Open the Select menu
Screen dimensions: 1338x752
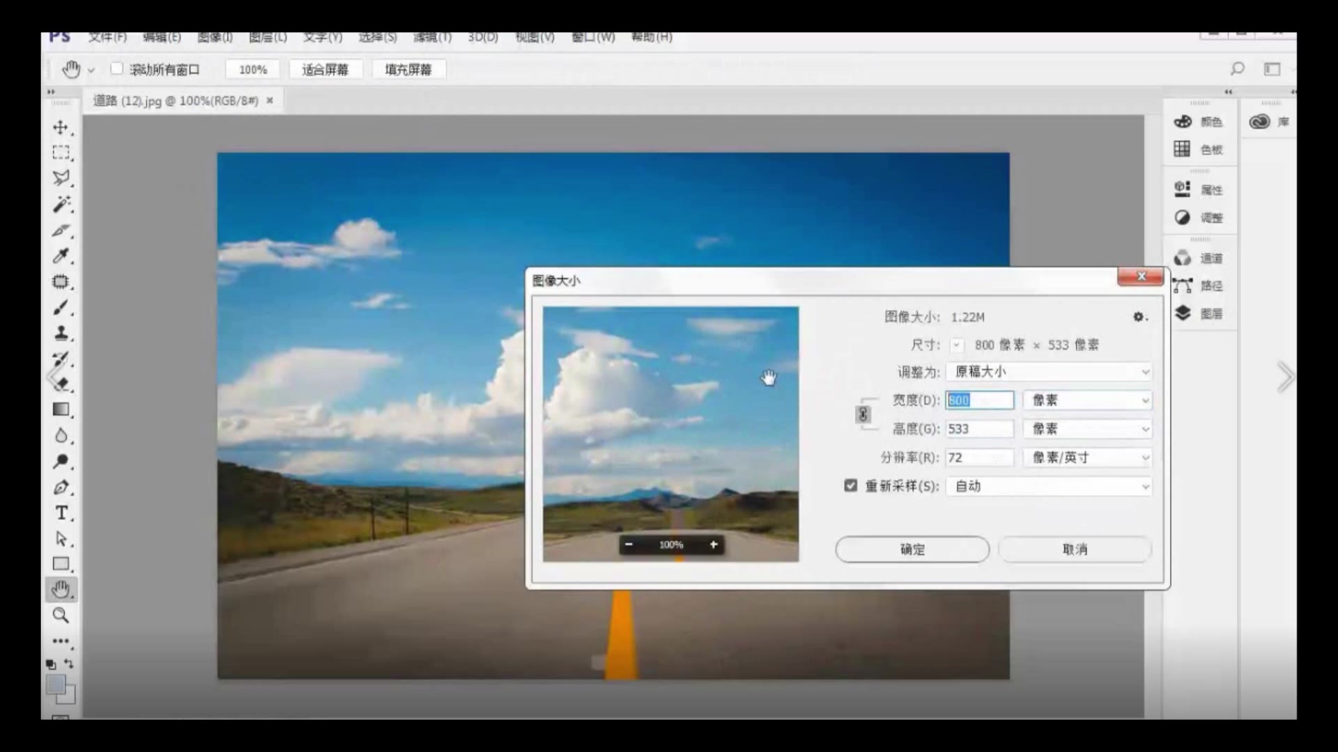(x=378, y=37)
